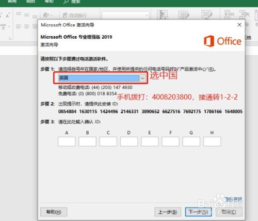Open Conditional Formatting in Excel ribbon
258x221 pixels.
(x=162, y=14)
